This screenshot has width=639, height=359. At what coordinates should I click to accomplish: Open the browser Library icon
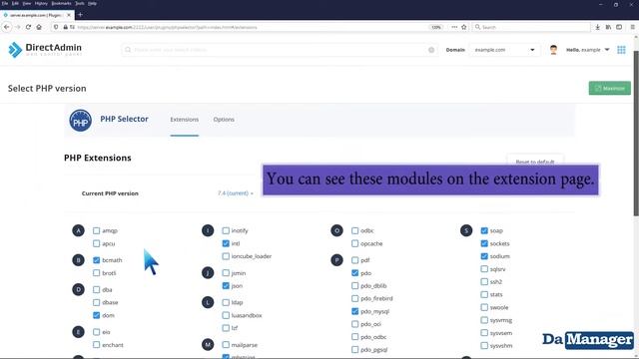tap(608, 27)
